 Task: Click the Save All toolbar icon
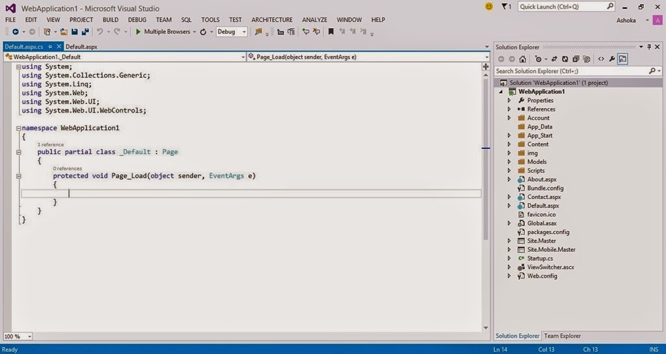pos(85,32)
